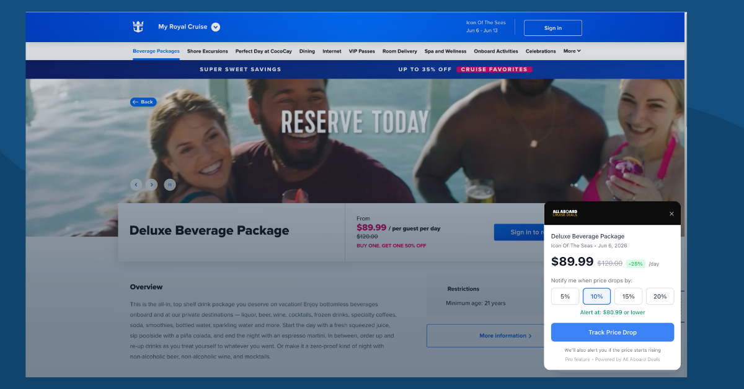Advance to the next carousel slide
This screenshot has height=389, width=744.
click(152, 184)
